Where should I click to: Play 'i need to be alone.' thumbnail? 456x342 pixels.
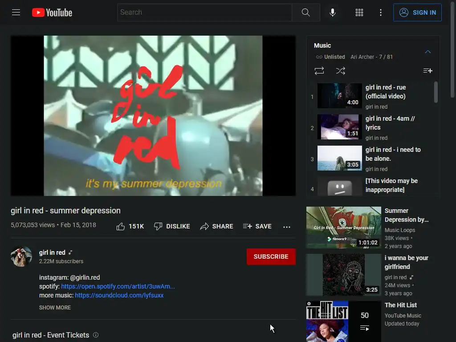tap(339, 158)
